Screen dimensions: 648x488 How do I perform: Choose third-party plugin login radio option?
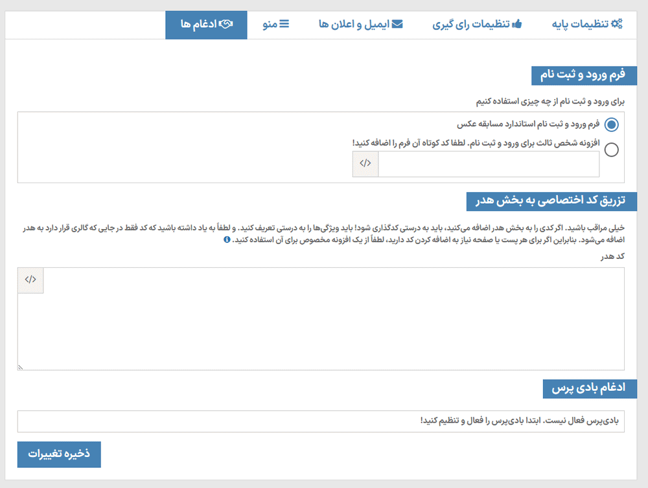pyautogui.click(x=611, y=149)
